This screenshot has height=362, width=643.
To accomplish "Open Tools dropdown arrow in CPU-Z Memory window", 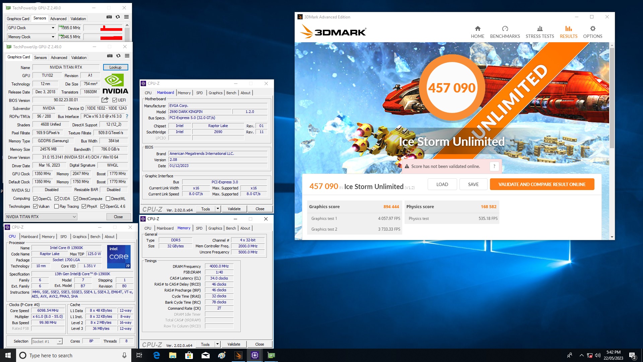I will (217, 344).
